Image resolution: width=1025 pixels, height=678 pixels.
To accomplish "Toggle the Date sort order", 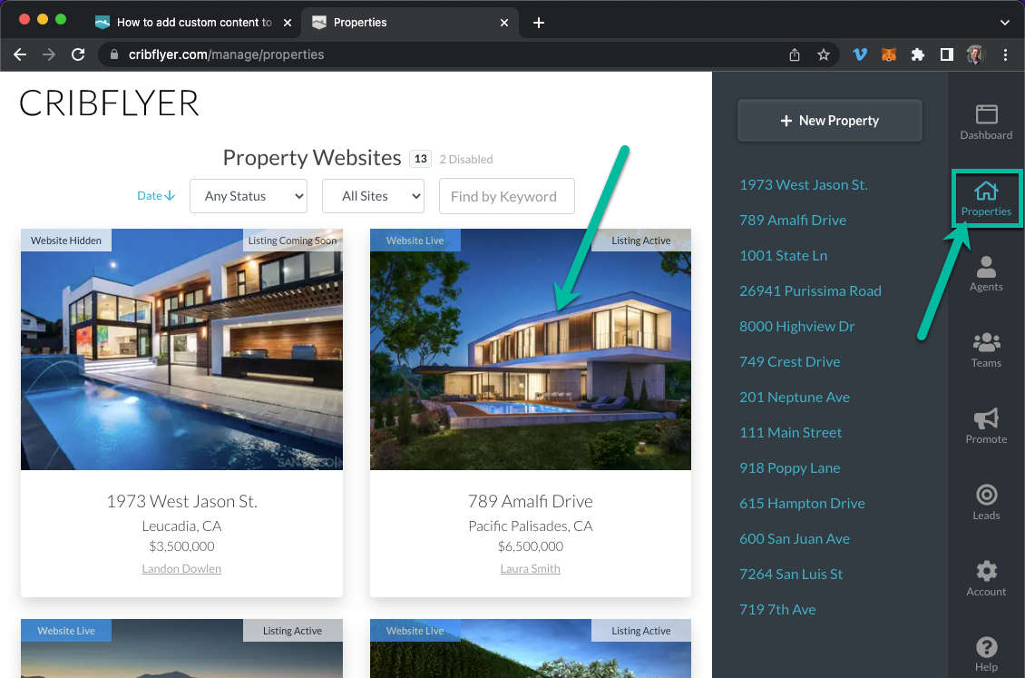I will click(x=156, y=195).
